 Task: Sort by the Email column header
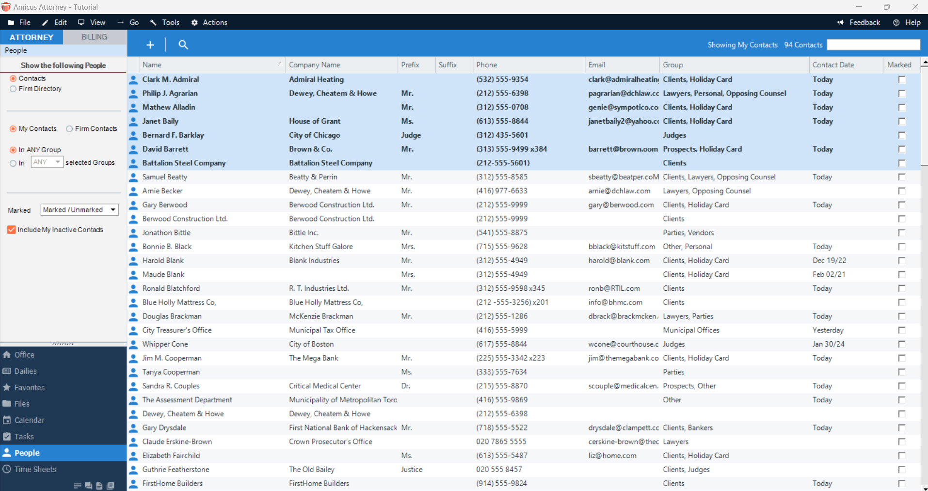click(622, 65)
